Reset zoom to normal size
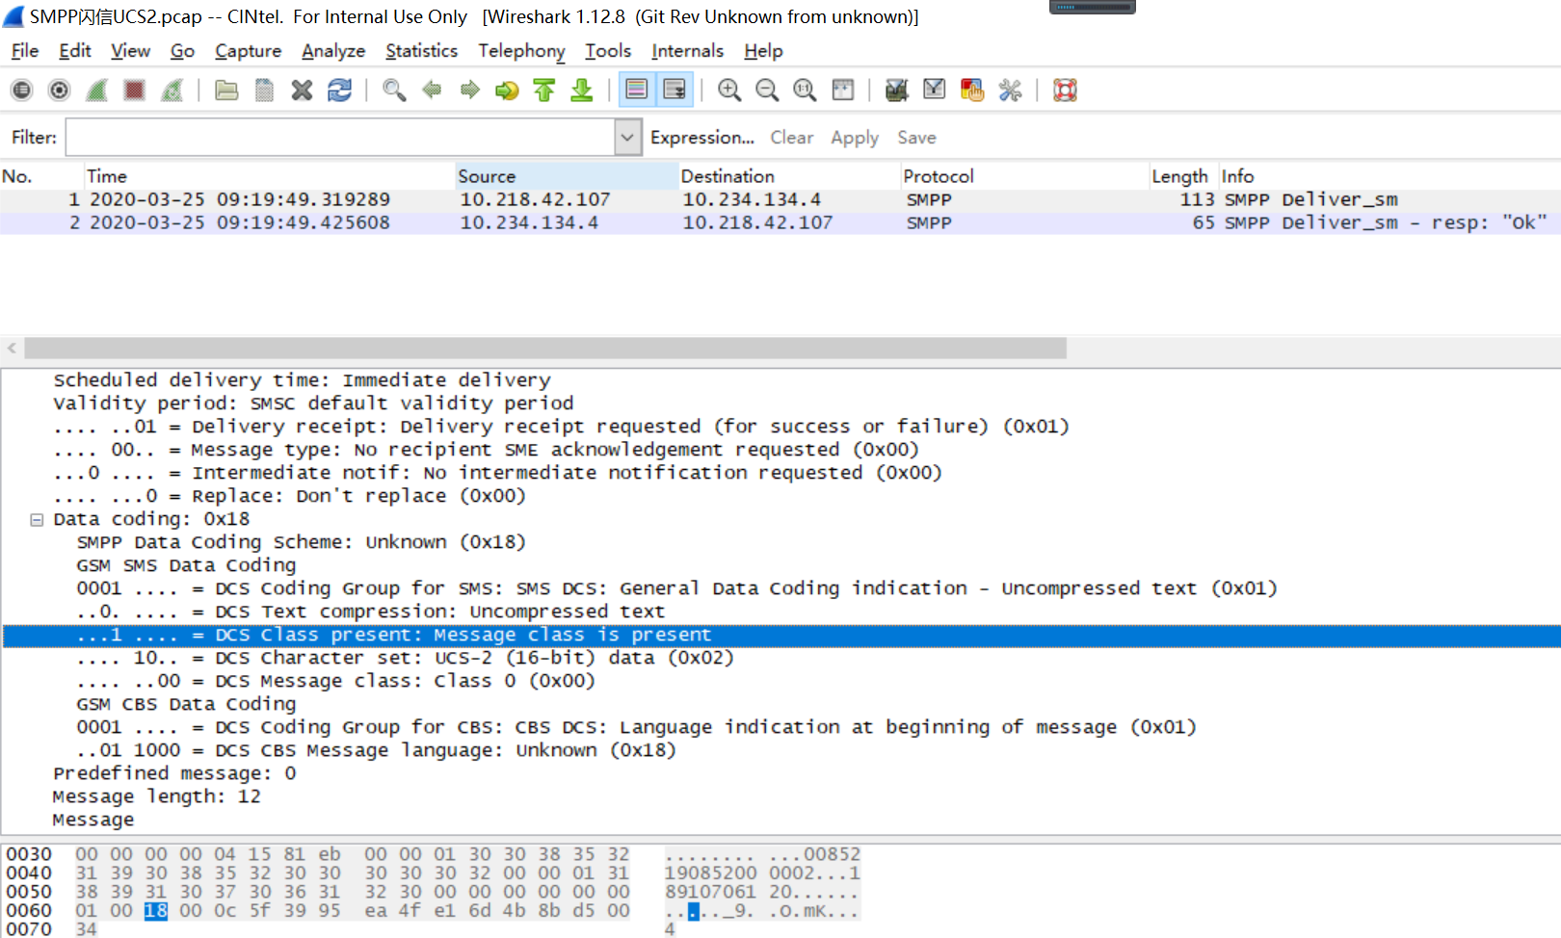Viewport: 1561px width, 938px height. pyautogui.click(x=805, y=91)
